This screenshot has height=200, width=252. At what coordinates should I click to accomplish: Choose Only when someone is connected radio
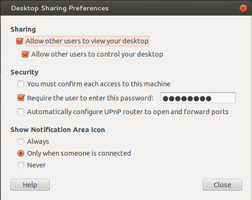(x=21, y=153)
